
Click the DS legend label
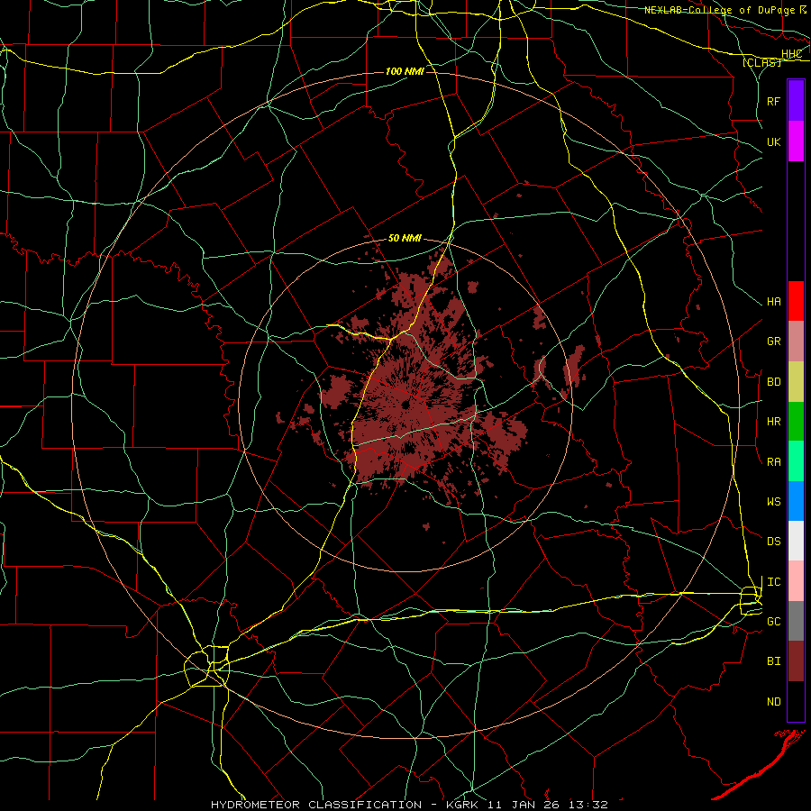click(x=773, y=542)
